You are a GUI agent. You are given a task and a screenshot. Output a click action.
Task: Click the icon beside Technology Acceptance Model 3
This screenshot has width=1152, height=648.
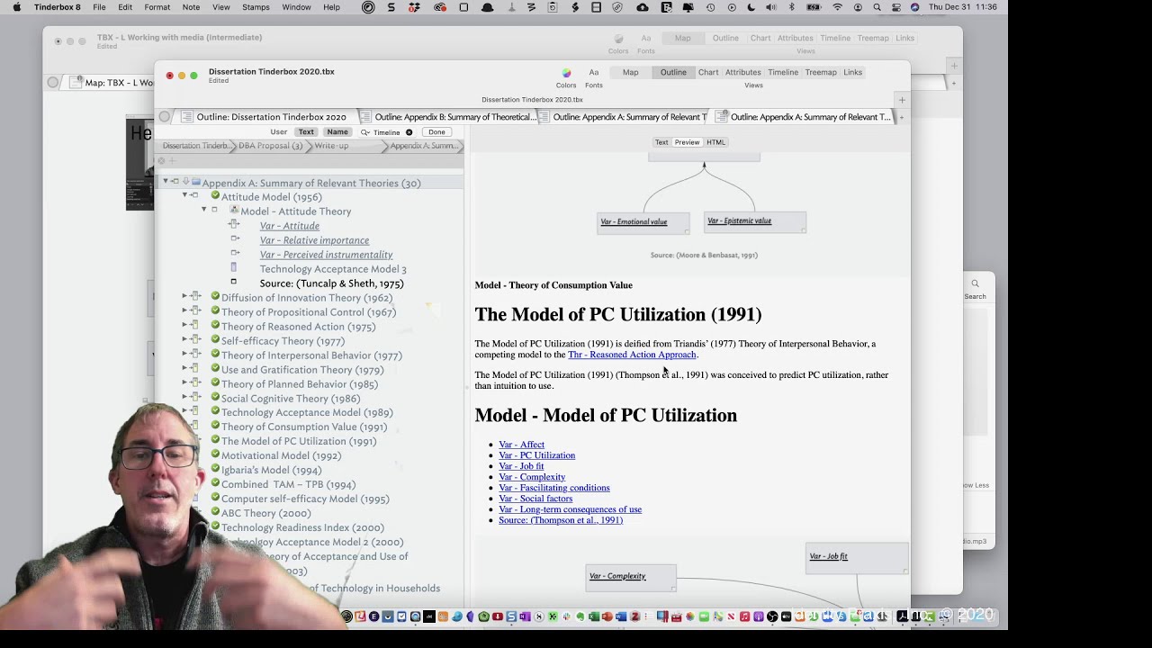point(234,268)
